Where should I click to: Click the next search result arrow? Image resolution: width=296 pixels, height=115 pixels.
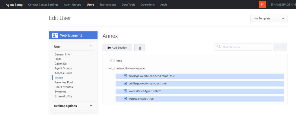point(276,47)
